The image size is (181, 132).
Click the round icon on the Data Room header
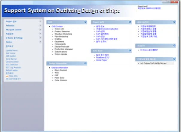130,50
